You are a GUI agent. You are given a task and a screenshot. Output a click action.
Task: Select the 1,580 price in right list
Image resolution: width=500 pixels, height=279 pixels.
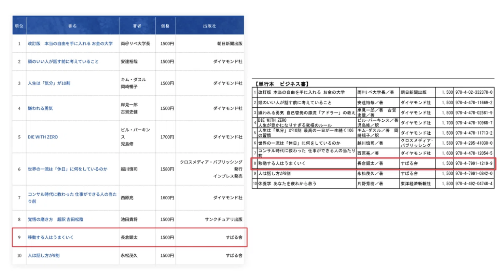[x=447, y=143]
